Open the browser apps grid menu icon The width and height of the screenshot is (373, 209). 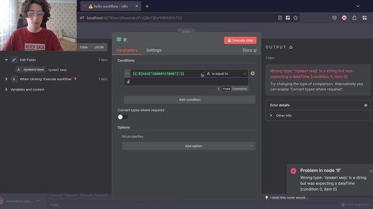[x=364, y=18]
